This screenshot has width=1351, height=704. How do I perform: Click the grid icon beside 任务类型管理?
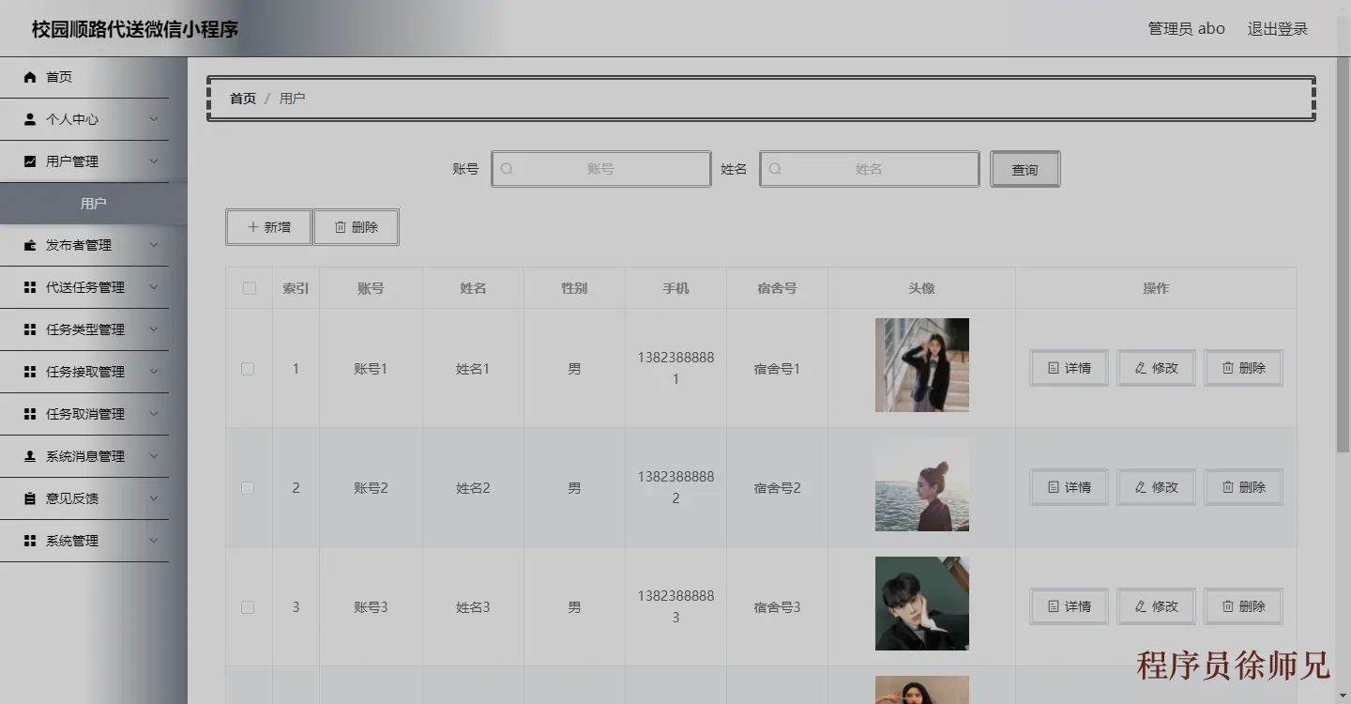point(30,329)
